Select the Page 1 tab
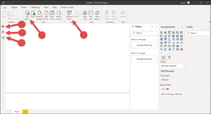Viewport: 211px width, 114px height. point(17,111)
